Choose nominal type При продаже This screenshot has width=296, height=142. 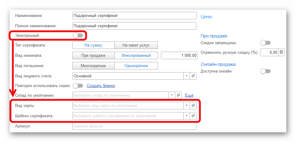pos(94,56)
